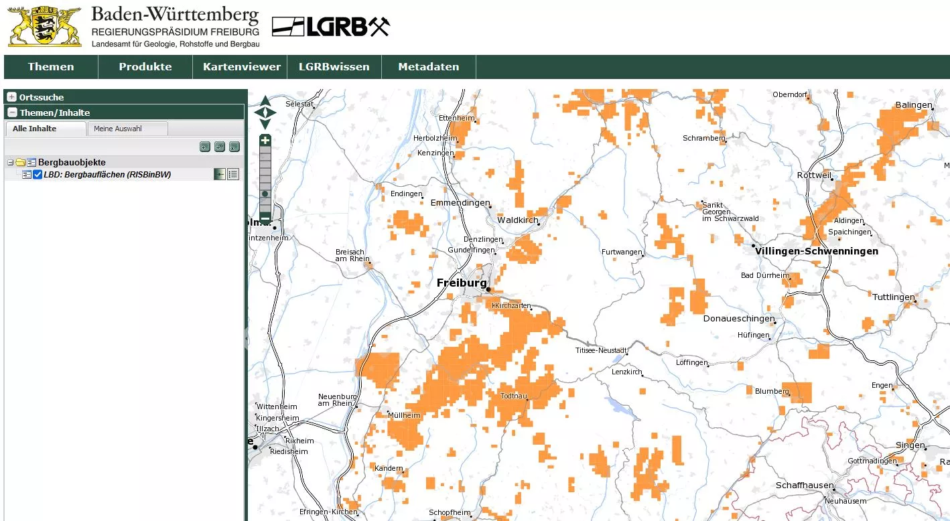Open transparency control for Bergbauflächen layer
This screenshot has height=521, width=950.
[219, 175]
